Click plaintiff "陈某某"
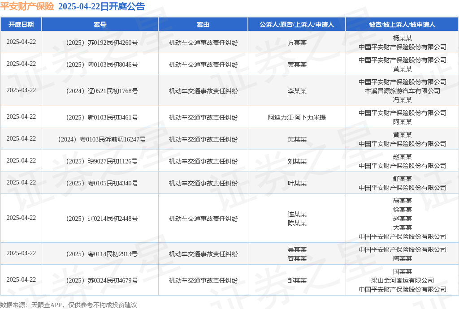Viewport: 459px width, 309px height. pyautogui.click(x=297, y=223)
